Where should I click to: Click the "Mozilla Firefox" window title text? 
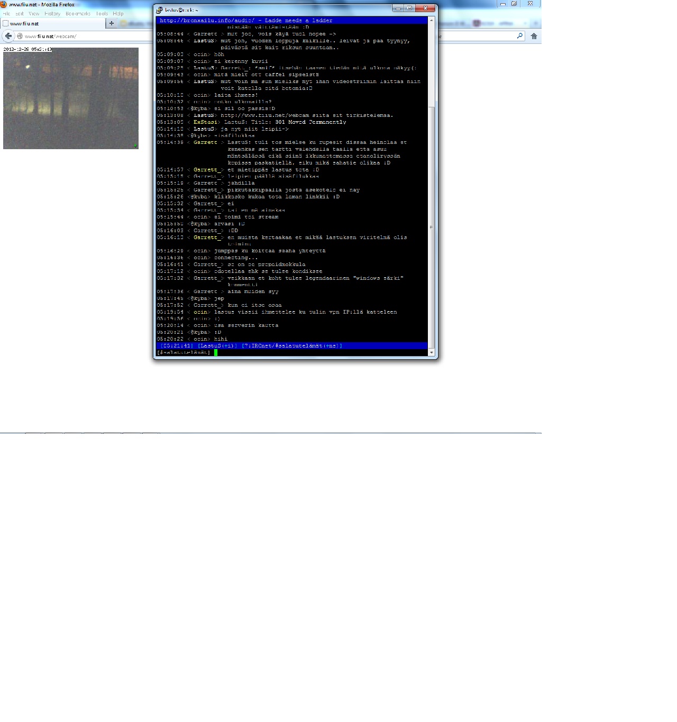coord(58,4)
